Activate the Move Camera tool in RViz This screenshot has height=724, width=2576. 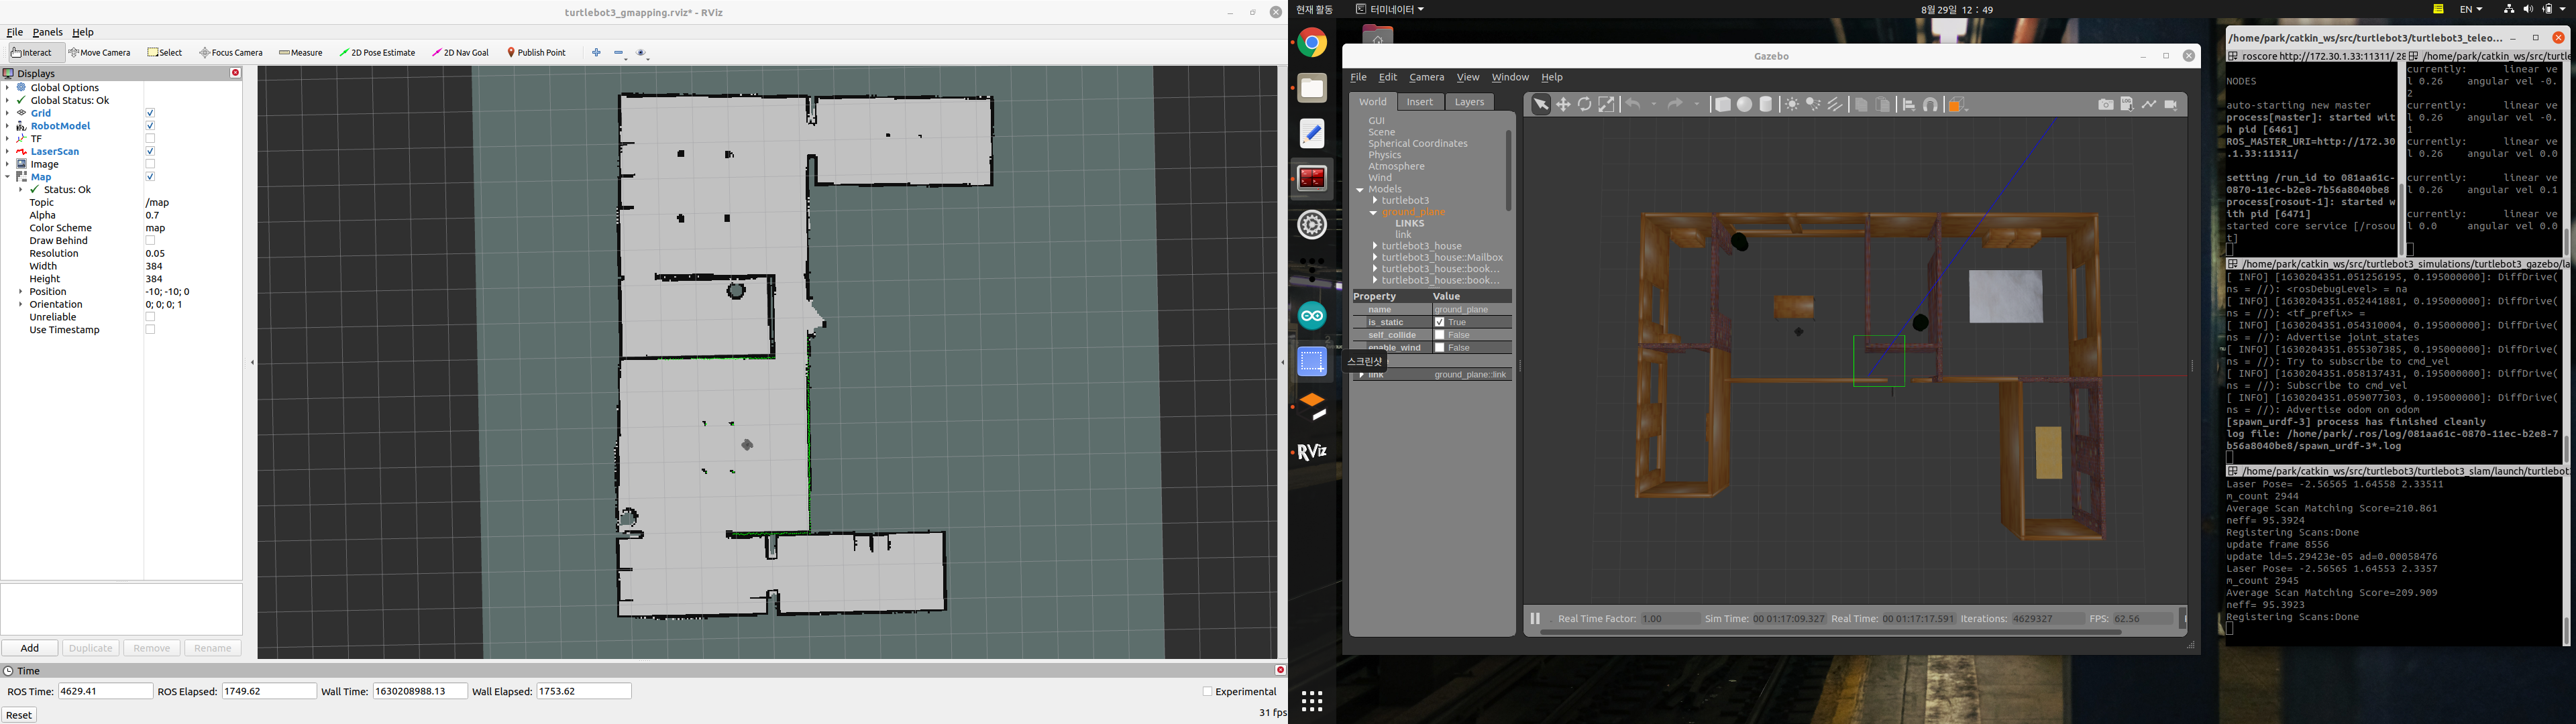coord(100,53)
